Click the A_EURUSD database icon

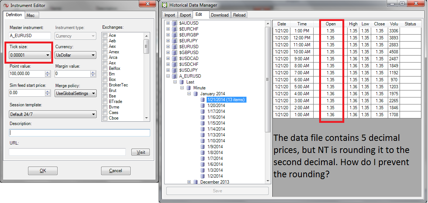point(175,76)
